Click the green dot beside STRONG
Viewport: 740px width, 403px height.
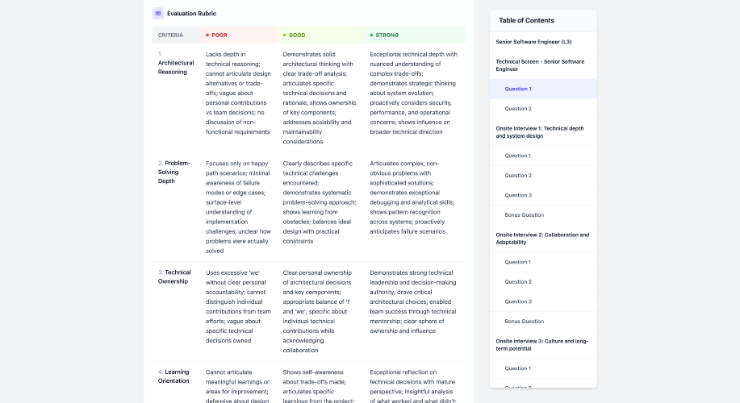point(371,35)
